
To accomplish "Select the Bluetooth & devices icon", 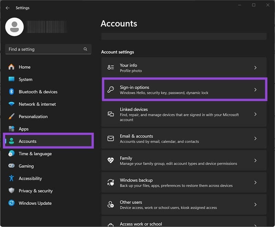I will pyautogui.click(x=12, y=92).
